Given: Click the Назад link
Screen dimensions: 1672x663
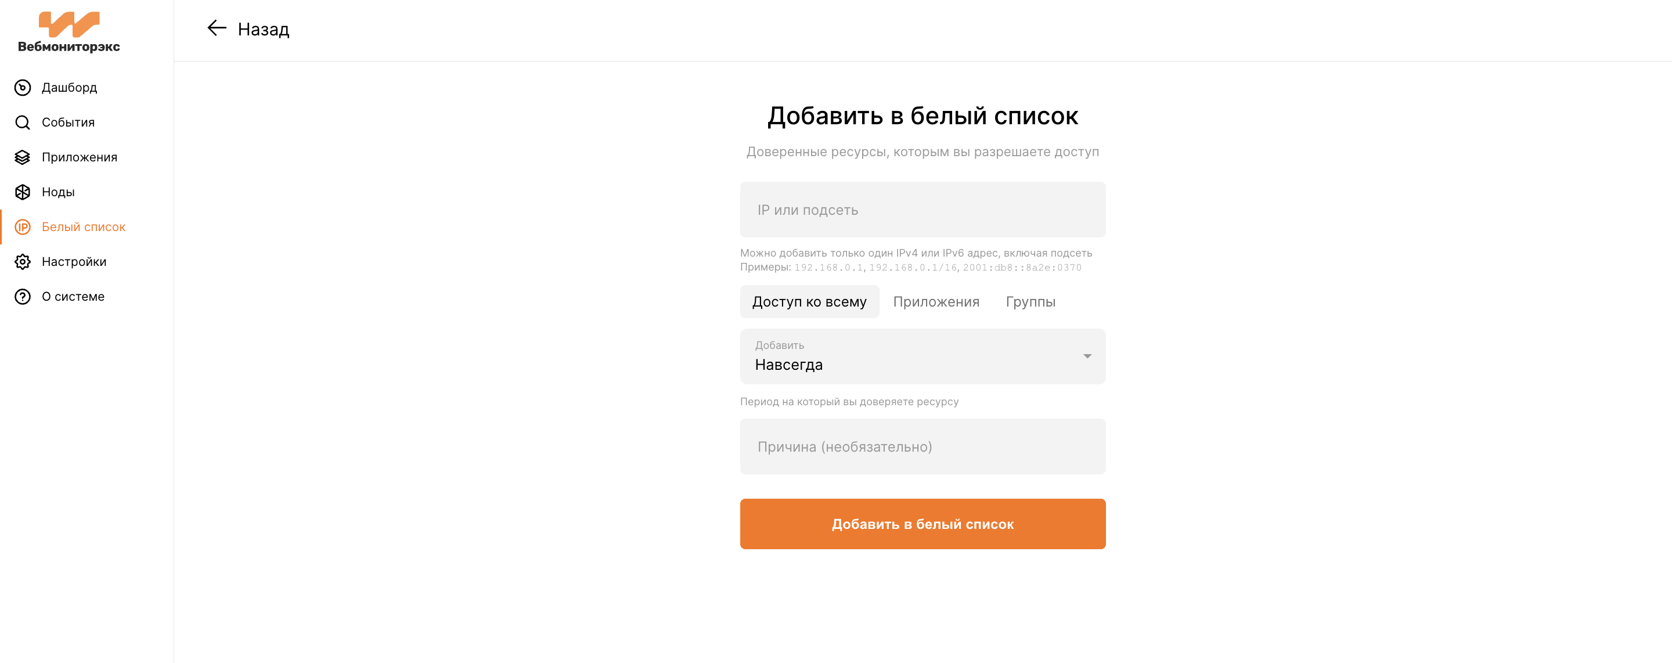Looking at the screenshot, I should tap(264, 29).
